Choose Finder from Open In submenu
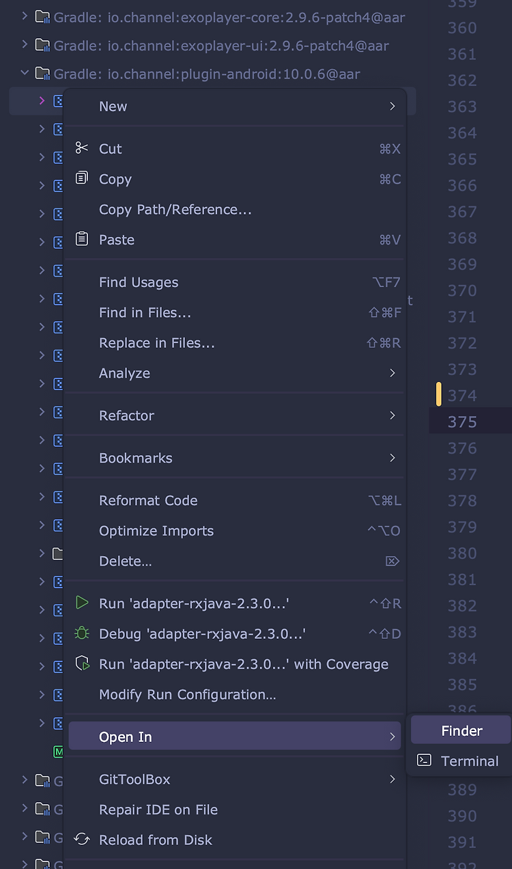This screenshot has height=869, width=512. tap(461, 730)
